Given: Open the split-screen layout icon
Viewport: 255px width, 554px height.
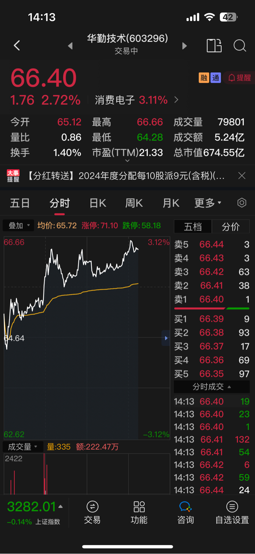Looking at the screenshot, I should (x=214, y=46).
